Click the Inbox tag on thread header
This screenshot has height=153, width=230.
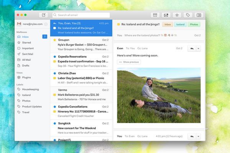[x=168, y=24]
